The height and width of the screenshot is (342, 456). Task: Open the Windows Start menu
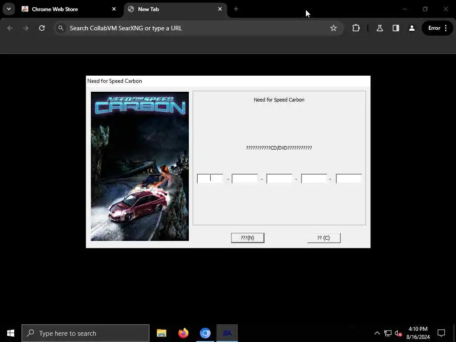(11, 333)
